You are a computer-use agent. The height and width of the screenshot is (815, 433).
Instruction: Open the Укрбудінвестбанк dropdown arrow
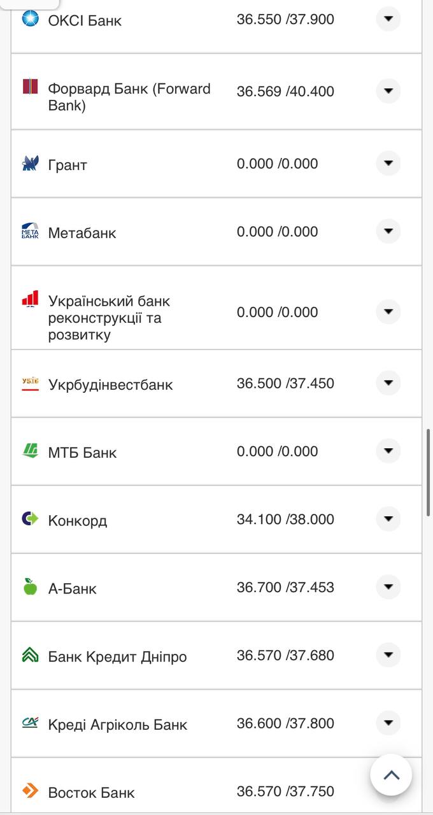pyautogui.click(x=388, y=383)
